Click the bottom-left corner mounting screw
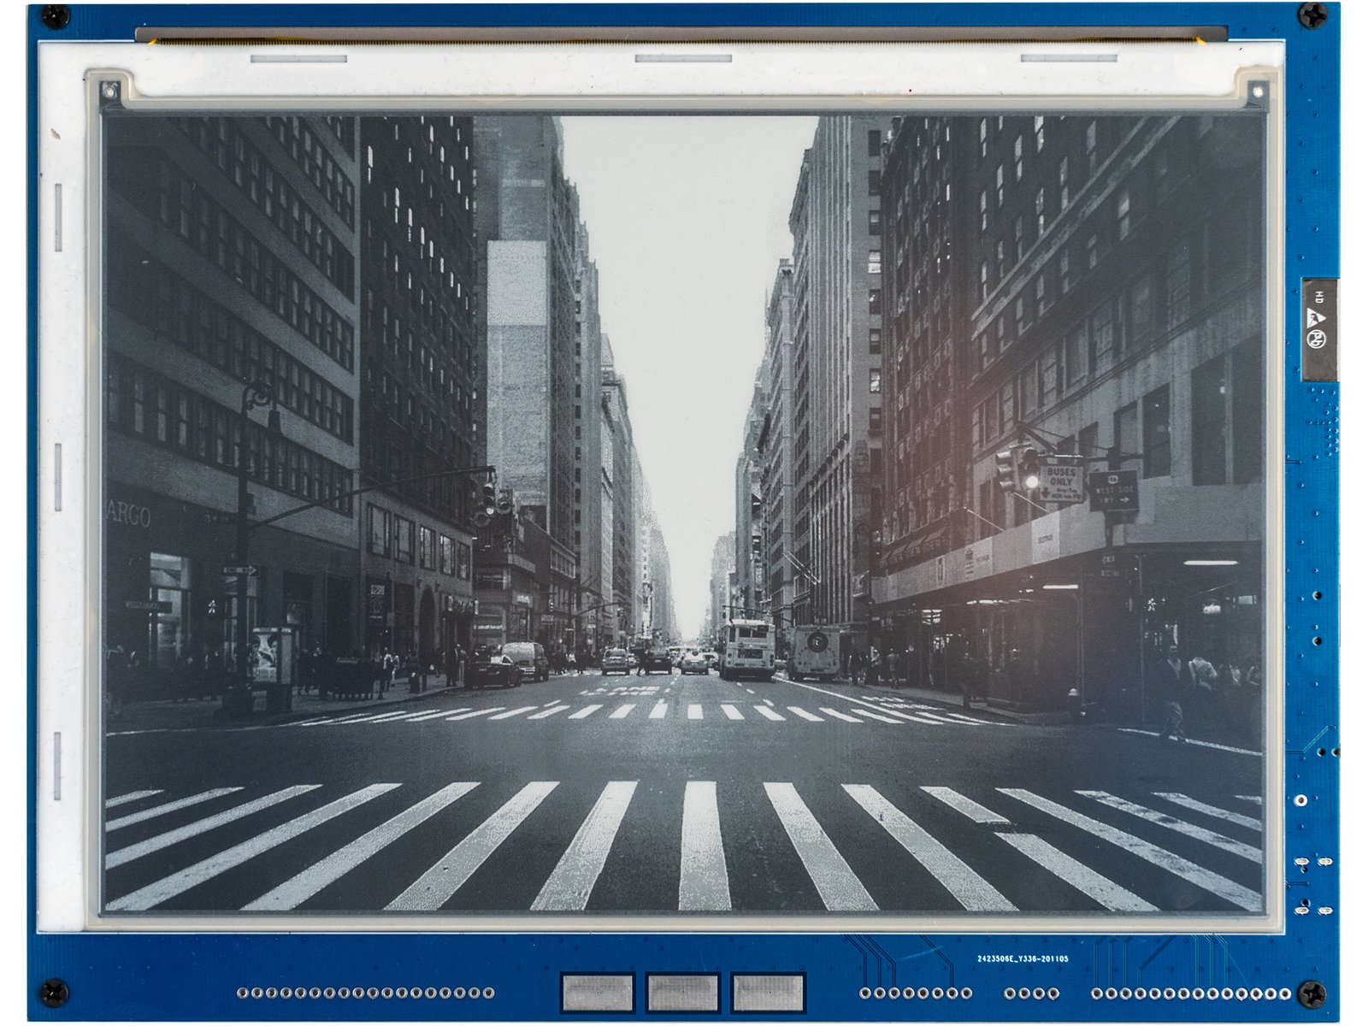The width and height of the screenshot is (1368, 1026). point(54,994)
